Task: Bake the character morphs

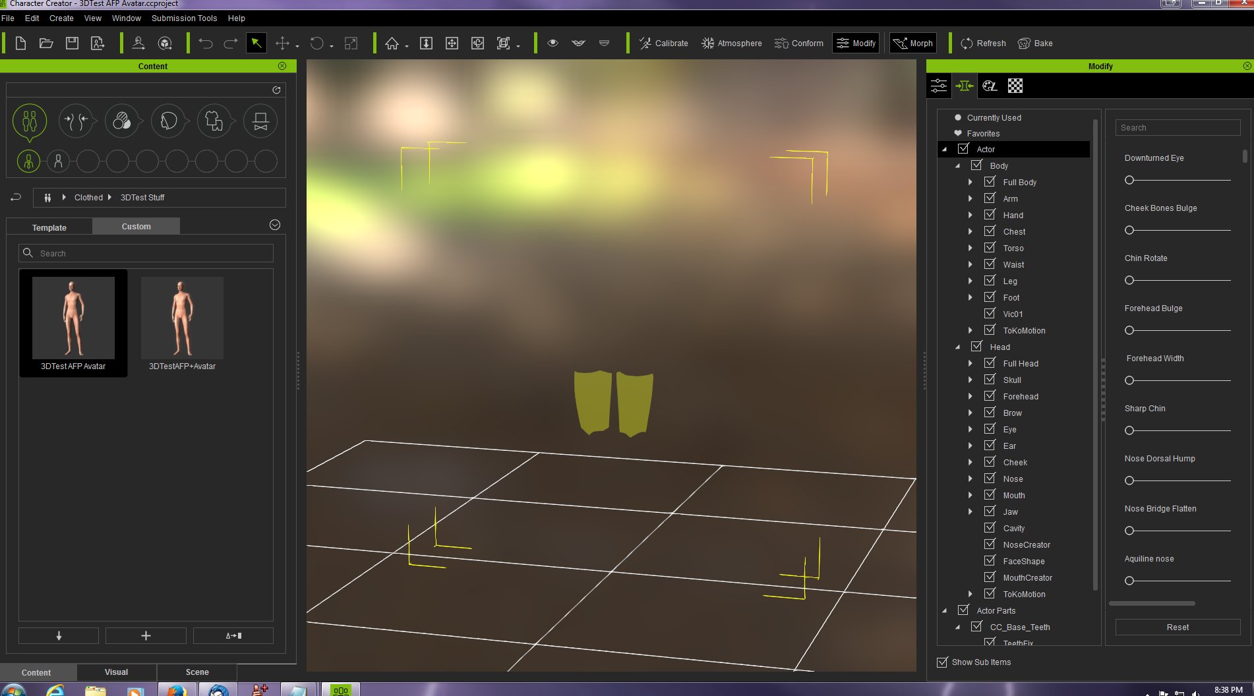Action: (x=1035, y=43)
